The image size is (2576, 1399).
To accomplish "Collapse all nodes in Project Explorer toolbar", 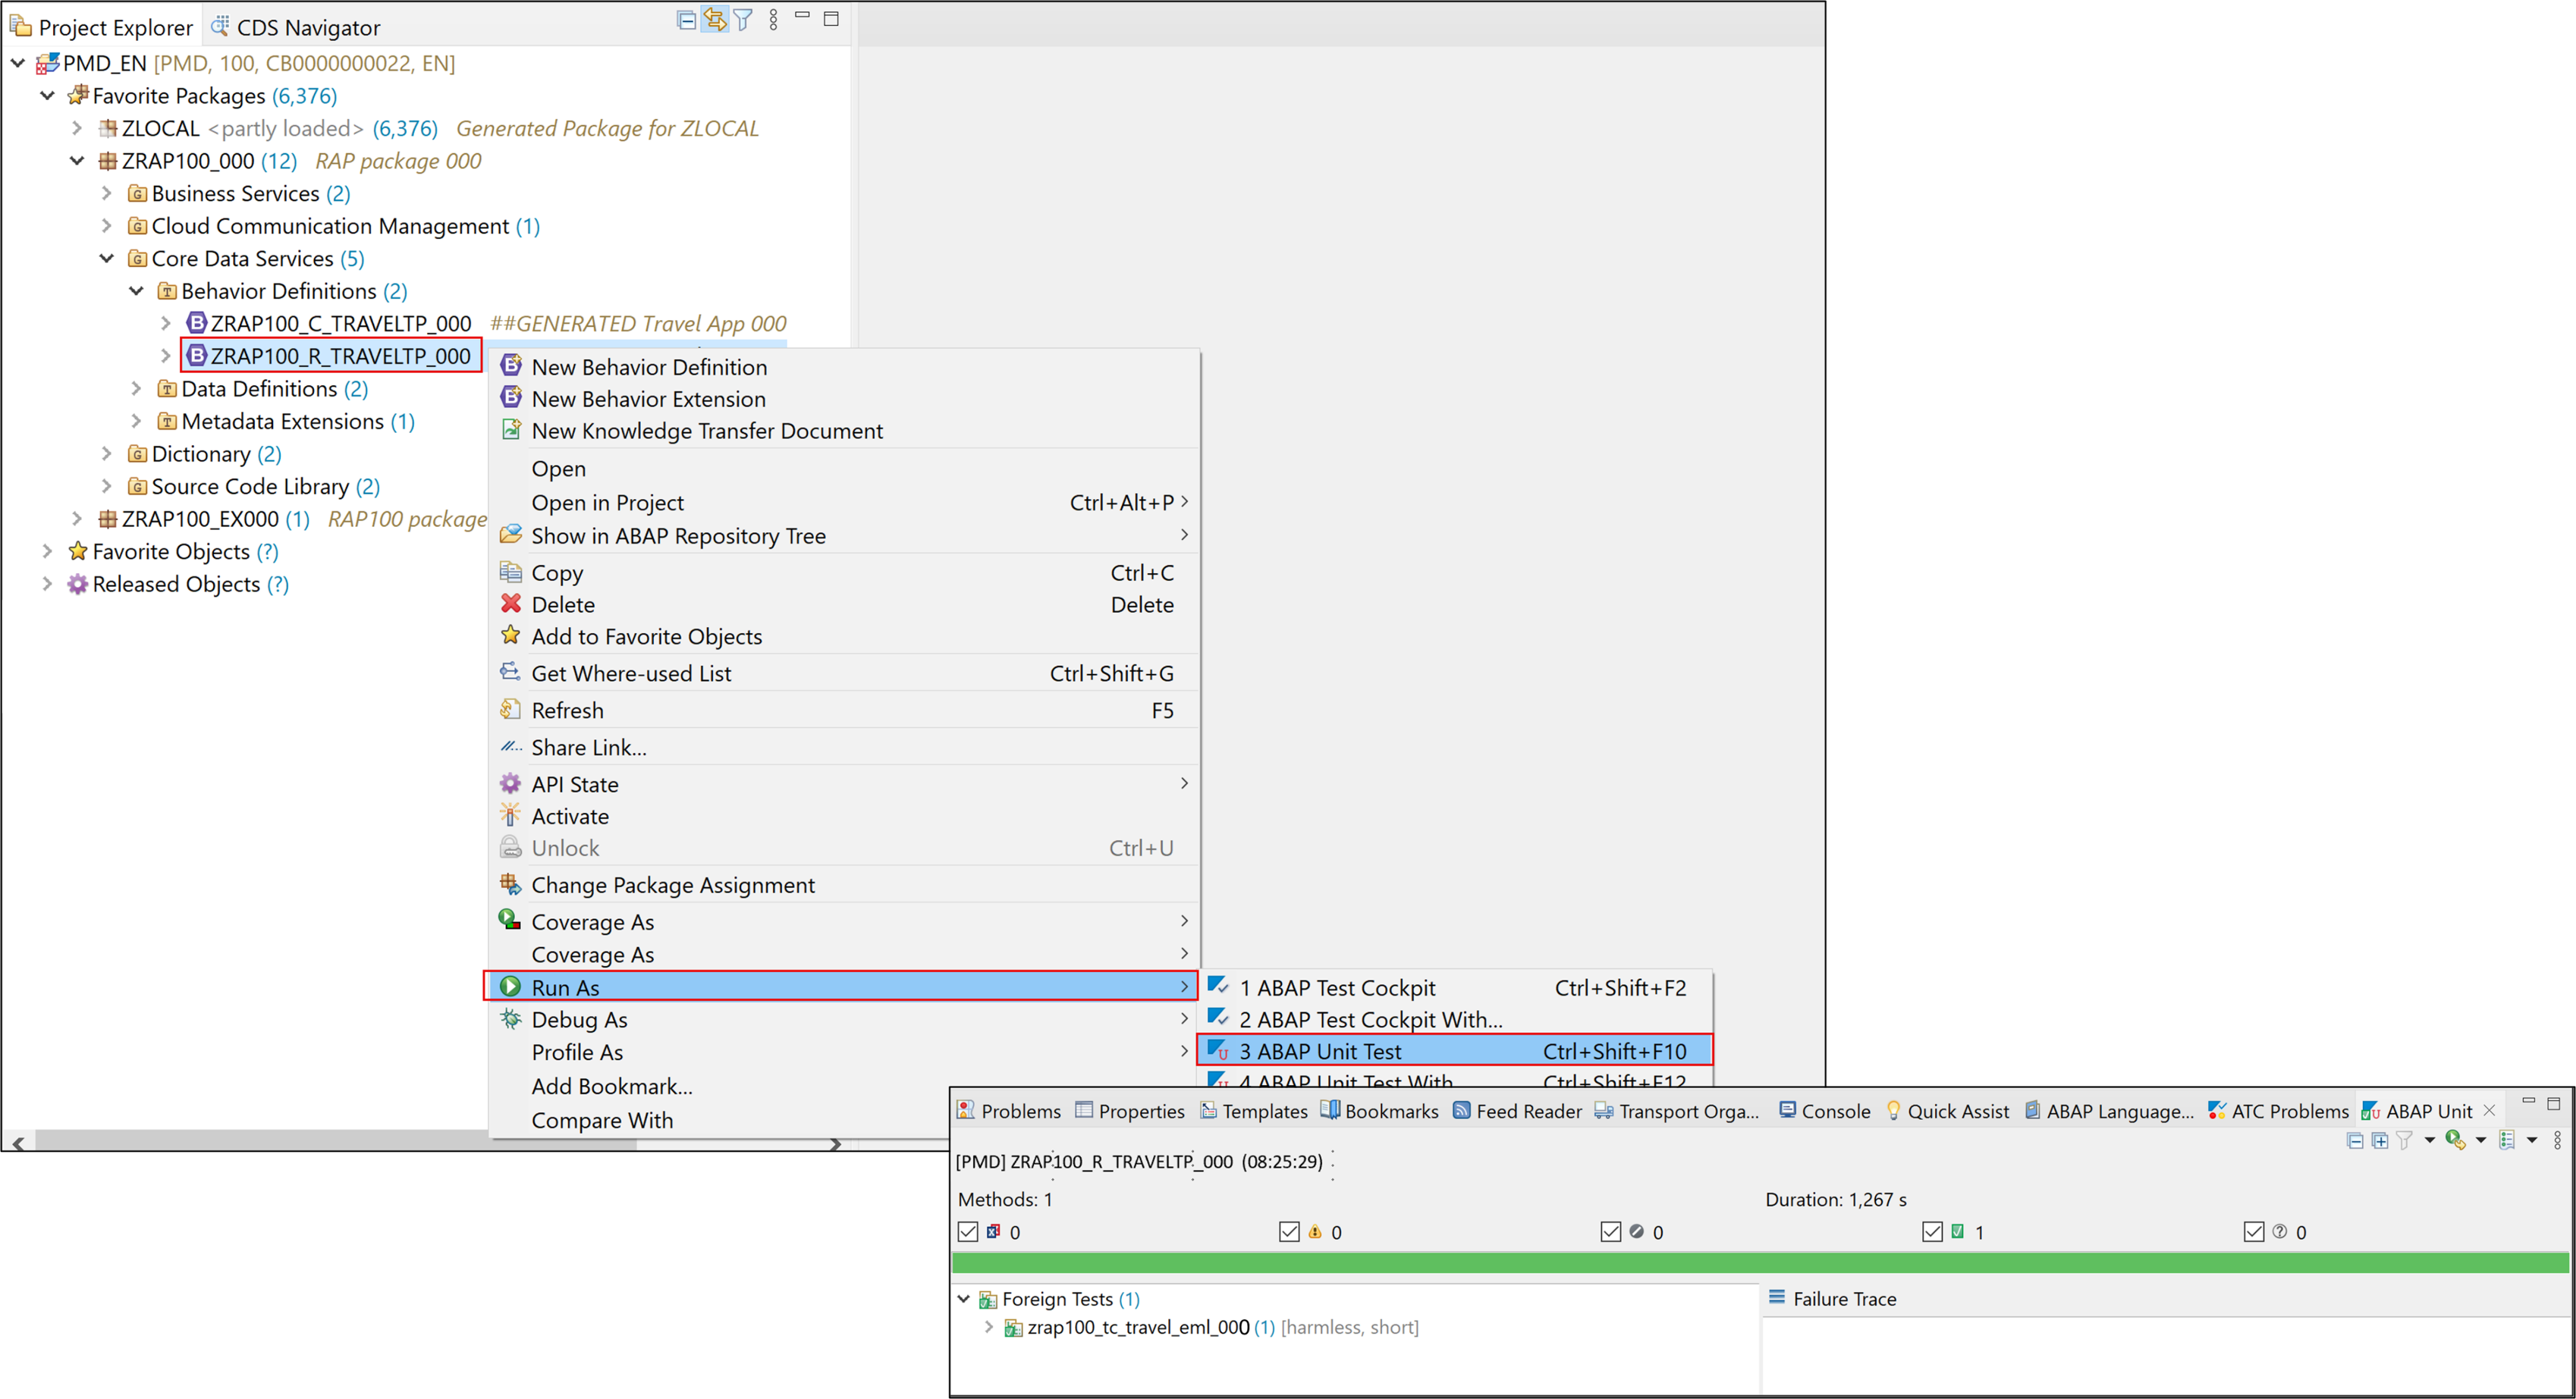I will 686,20.
